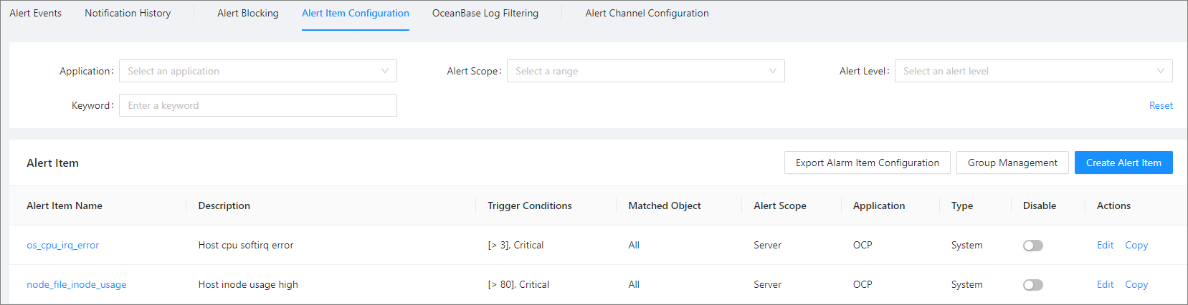
Task: Edit the os_cpu_irq_error alert item
Action: tap(1105, 245)
